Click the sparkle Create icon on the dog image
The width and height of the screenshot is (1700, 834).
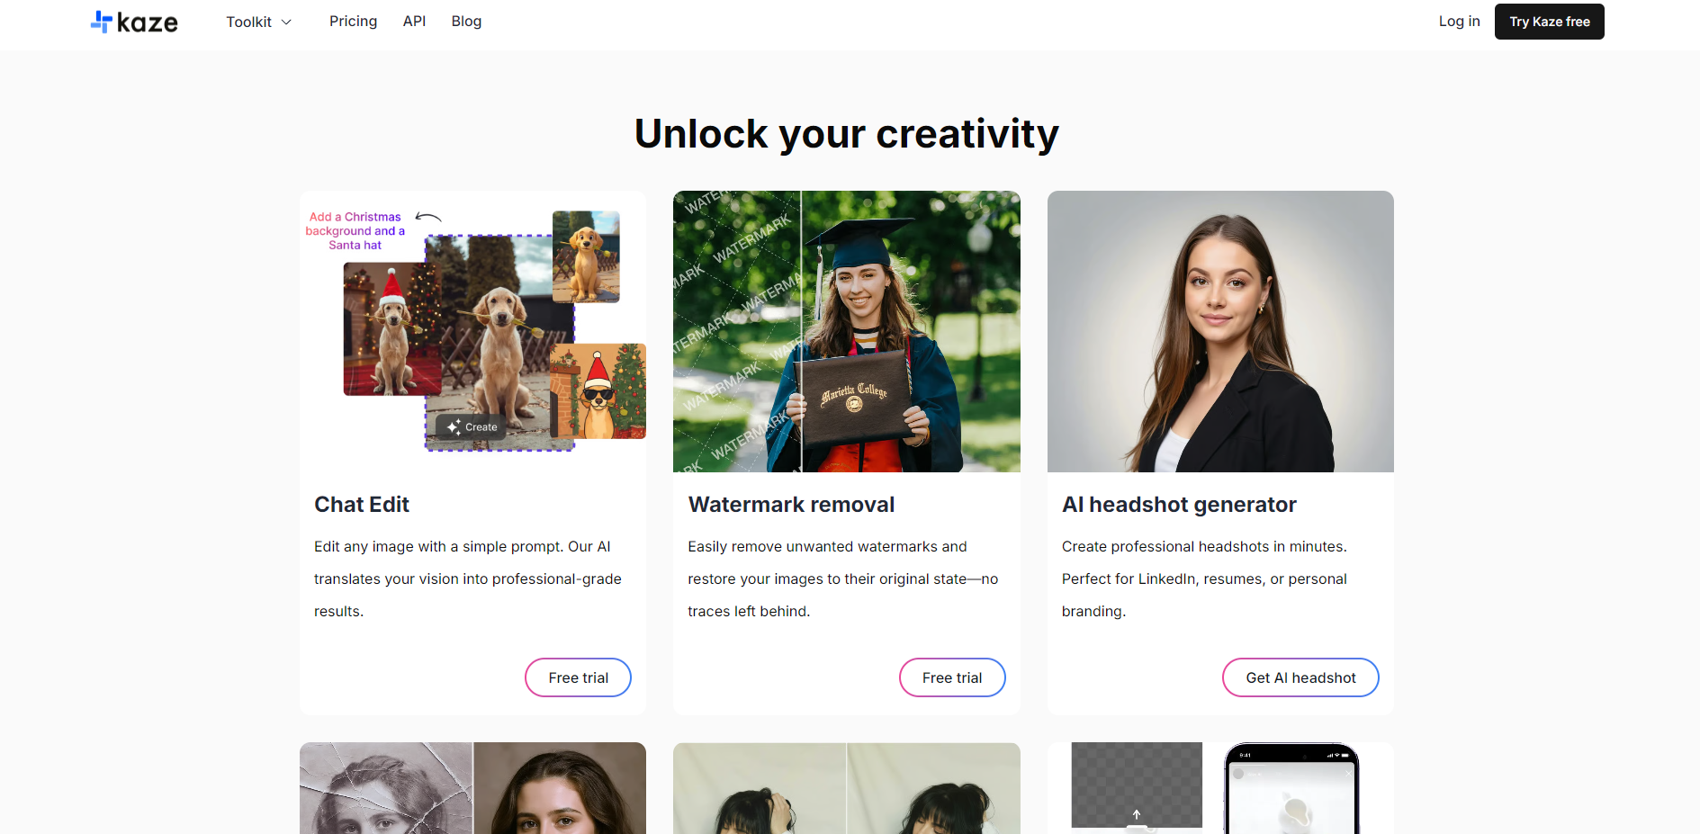coord(454,427)
